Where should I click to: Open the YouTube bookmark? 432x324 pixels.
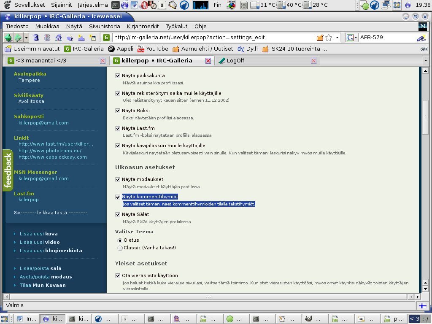(x=153, y=49)
